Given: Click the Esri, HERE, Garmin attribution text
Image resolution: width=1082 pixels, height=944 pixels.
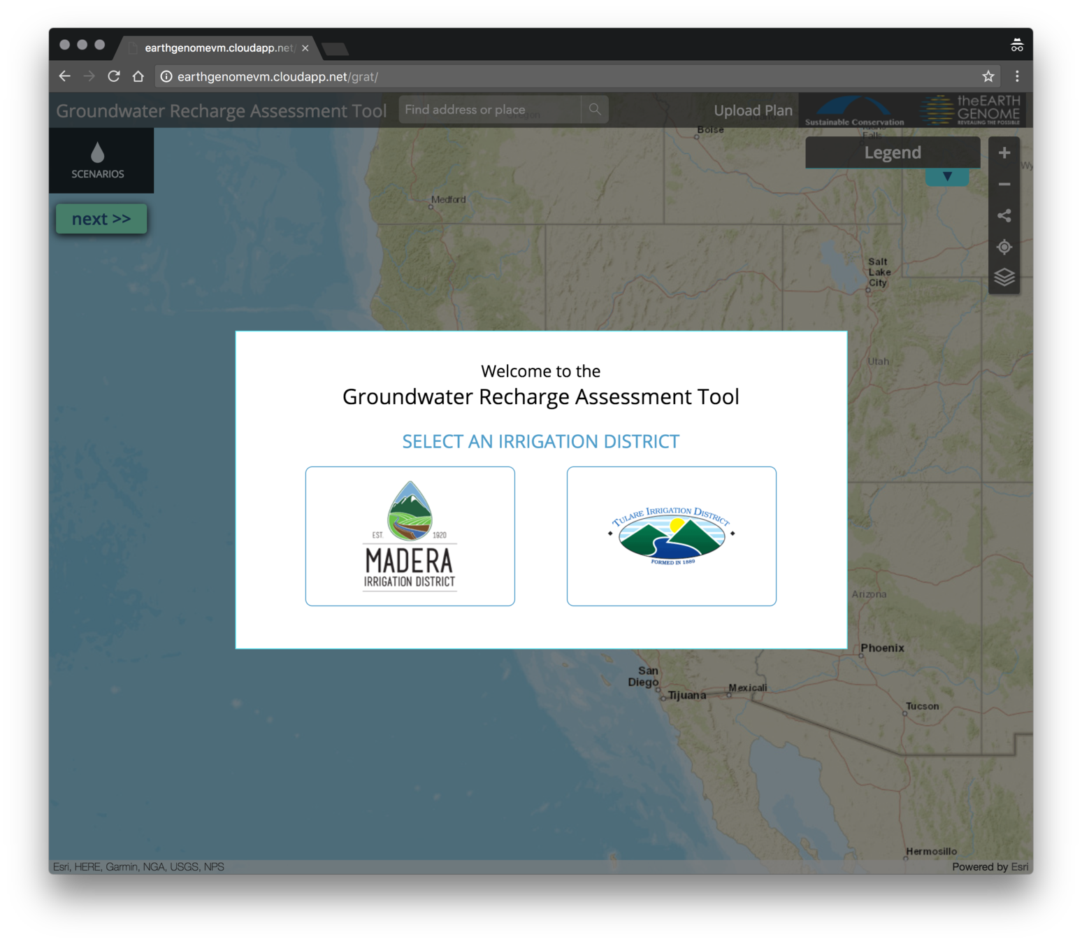Looking at the screenshot, I should click(x=138, y=866).
